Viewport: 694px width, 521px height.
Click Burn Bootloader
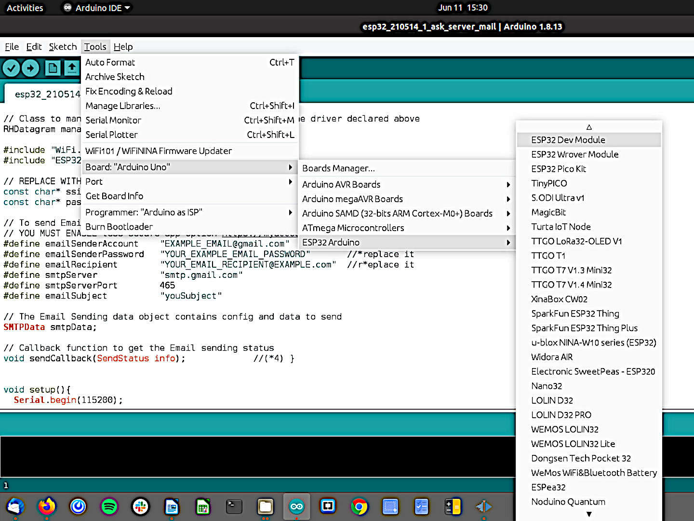[190, 227]
